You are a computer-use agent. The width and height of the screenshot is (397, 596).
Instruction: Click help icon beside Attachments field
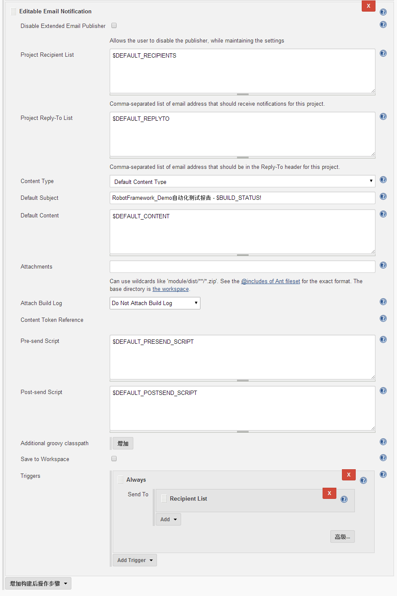click(383, 265)
